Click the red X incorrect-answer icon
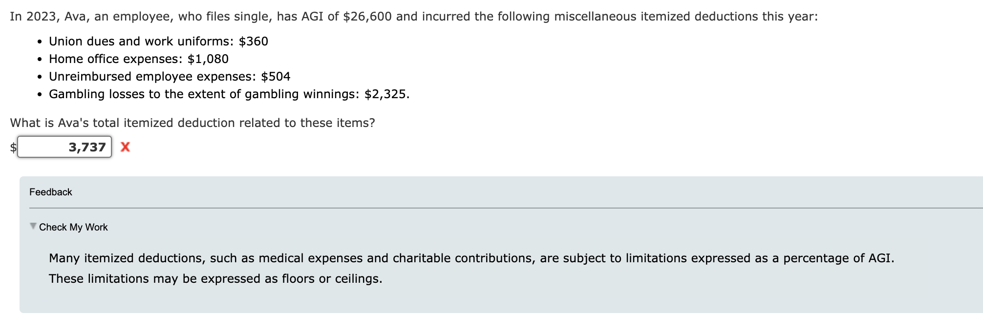983x336 pixels. click(125, 147)
